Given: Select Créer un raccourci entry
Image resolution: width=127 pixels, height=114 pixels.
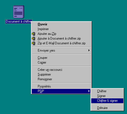Looking at the screenshot, I should pyautogui.click(x=61, y=70).
